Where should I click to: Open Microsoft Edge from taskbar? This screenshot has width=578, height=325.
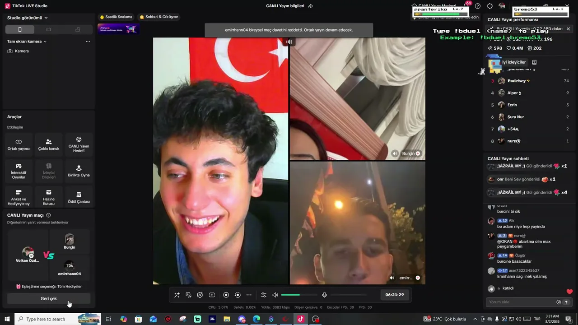tap(256, 319)
